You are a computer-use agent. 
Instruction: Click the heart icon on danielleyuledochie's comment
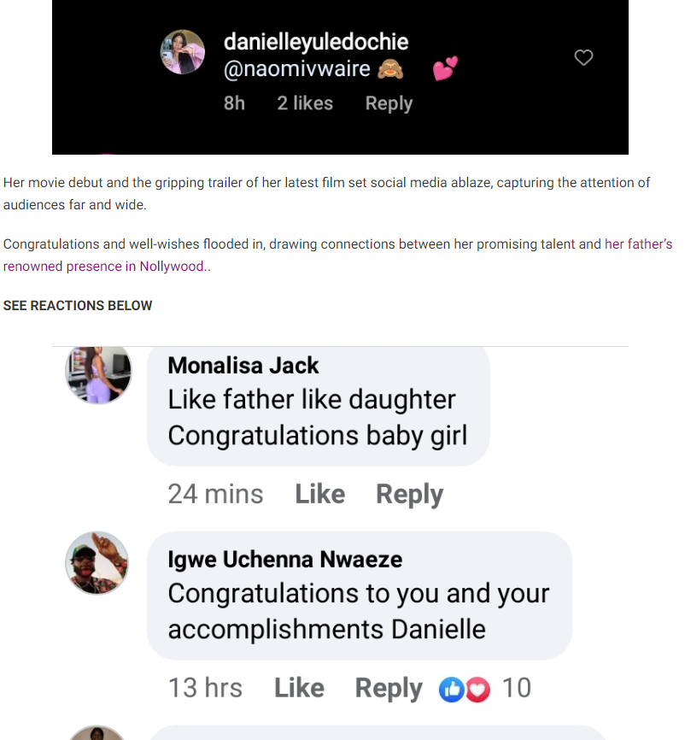point(583,58)
